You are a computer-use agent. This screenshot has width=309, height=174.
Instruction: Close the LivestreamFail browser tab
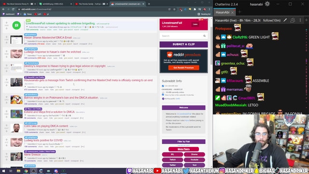[143, 4]
